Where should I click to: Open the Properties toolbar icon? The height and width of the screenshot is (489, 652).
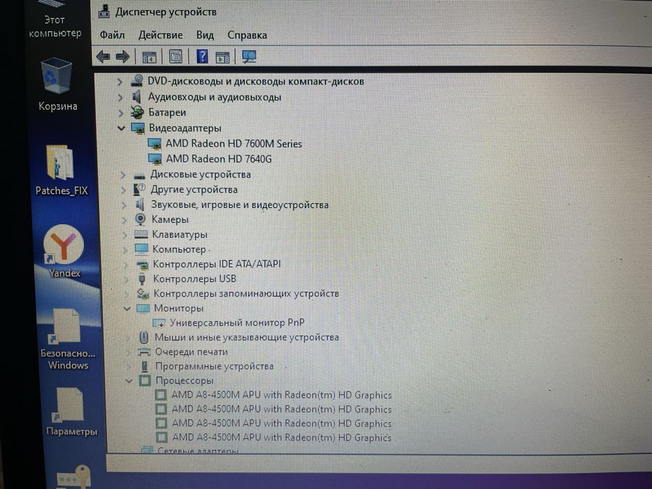(175, 57)
